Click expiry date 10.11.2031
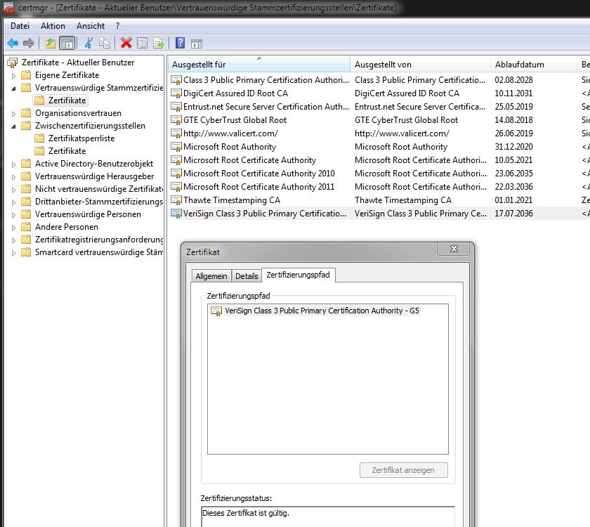This screenshot has height=527, width=590. (x=513, y=93)
